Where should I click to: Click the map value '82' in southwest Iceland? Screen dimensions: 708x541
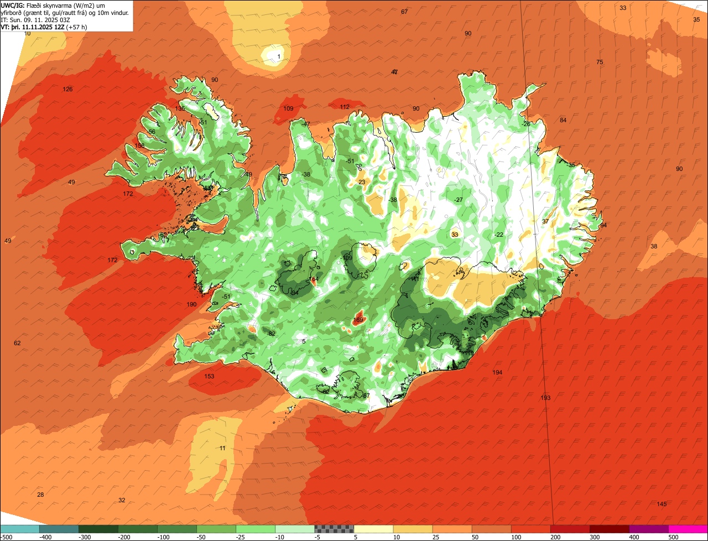click(272, 334)
